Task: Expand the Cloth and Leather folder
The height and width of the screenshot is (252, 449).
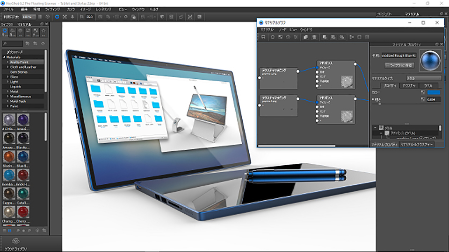Action: pyautogui.click(x=7, y=67)
